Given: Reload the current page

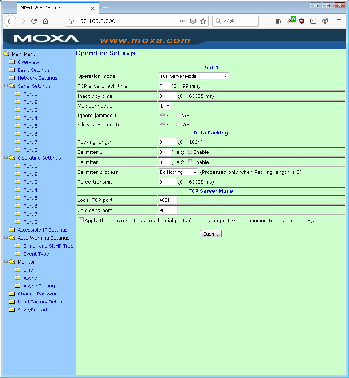Looking at the screenshot, I should (34, 21).
